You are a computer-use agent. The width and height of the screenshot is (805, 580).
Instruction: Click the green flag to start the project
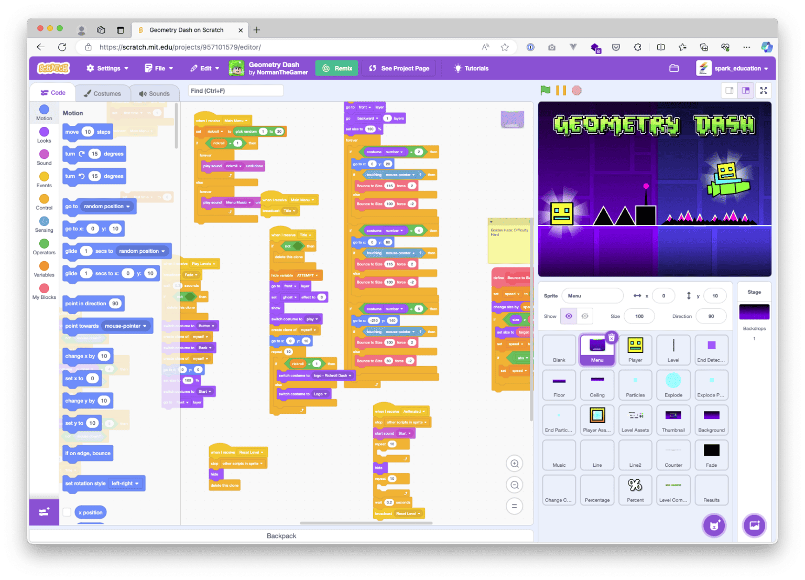pos(545,90)
